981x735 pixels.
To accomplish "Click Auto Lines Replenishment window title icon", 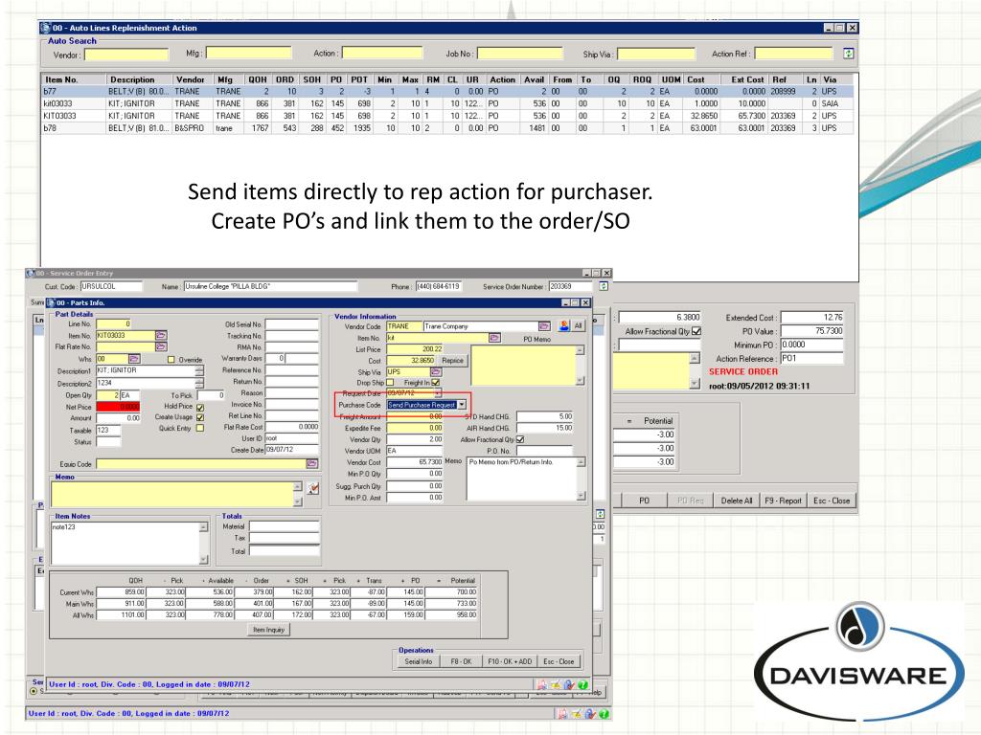I will tap(45, 28).
